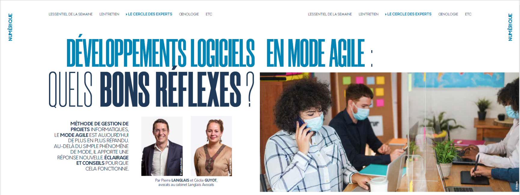Click Pierre Langlais portrait photo
Viewport: 520px width, 195px height.
coord(162,146)
